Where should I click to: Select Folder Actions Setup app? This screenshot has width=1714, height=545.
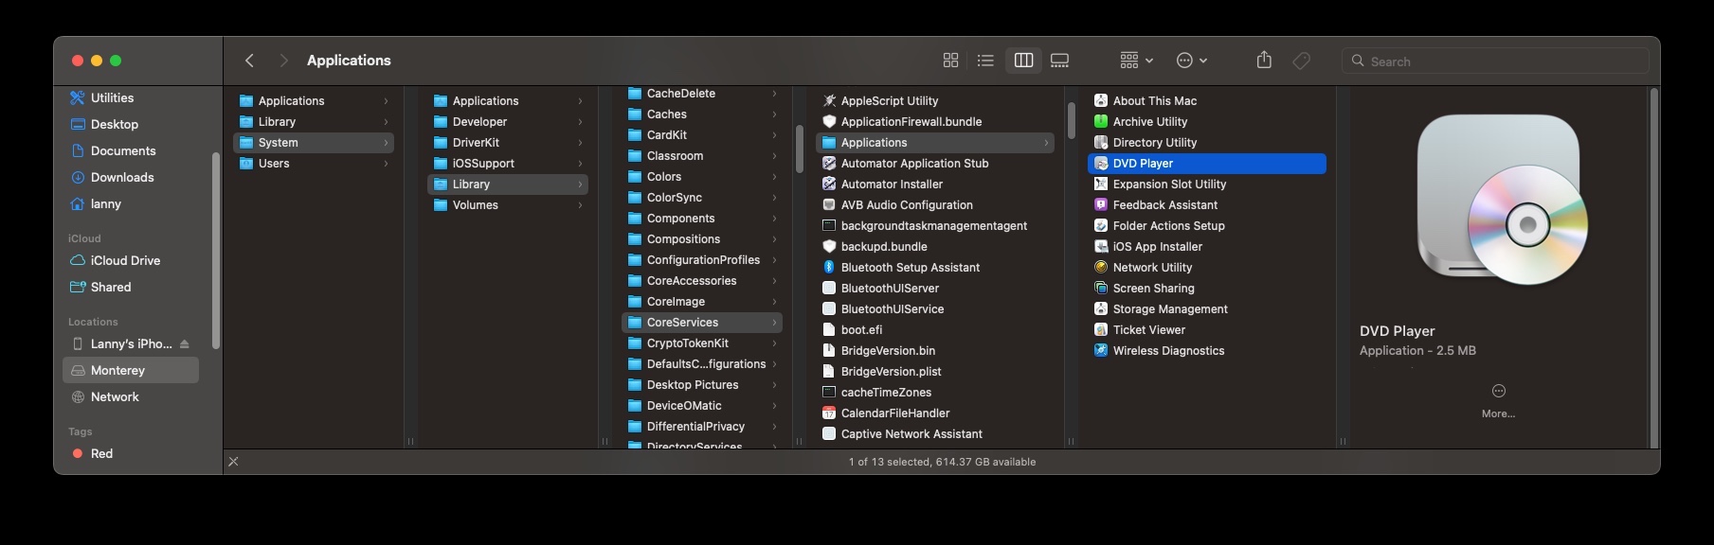pyautogui.click(x=1207, y=225)
